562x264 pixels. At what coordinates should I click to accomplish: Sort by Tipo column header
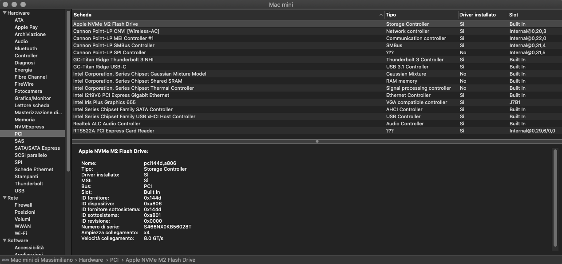(421, 15)
